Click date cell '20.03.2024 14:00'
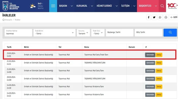The image size is (178, 99). [11, 78]
